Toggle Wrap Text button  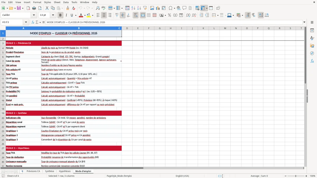[136, 15]
